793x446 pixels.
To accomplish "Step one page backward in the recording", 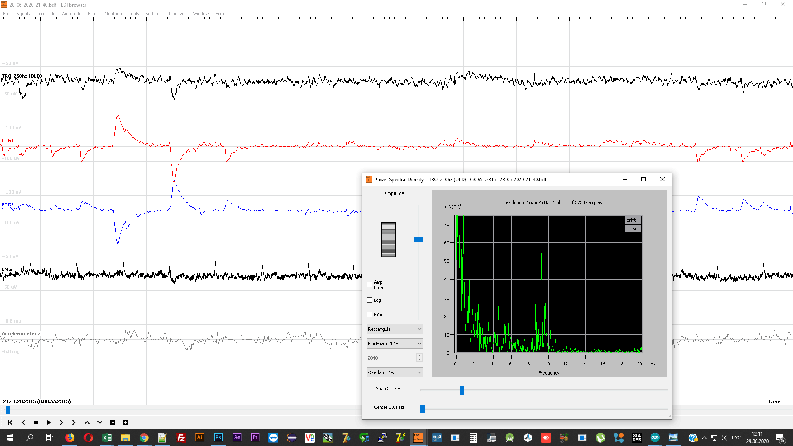I will tap(24, 422).
